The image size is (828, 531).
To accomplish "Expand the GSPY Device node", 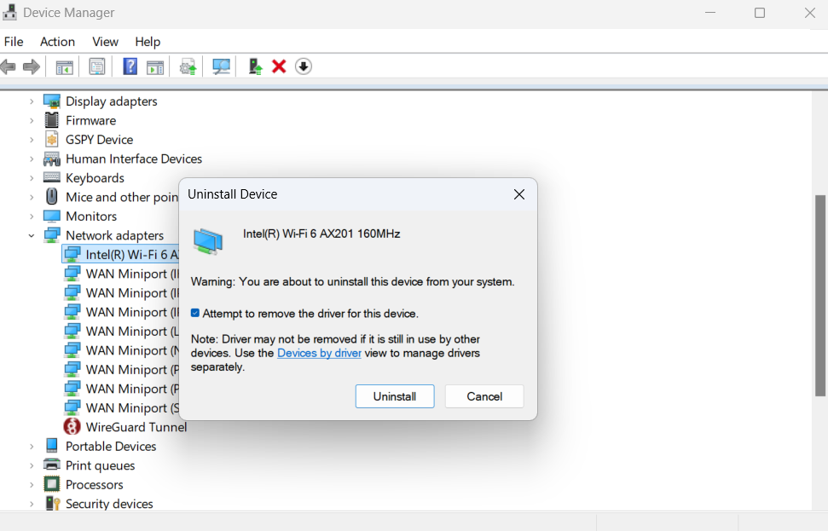I will (x=32, y=140).
